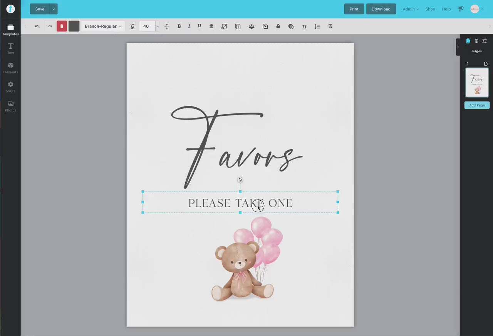Open the Elements sidebar panel
Screen dimensions: 493x336
click(10, 68)
